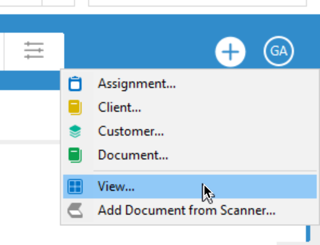Select the highlighted View... menu entry
This screenshot has height=245, width=320.
[190, 186]
